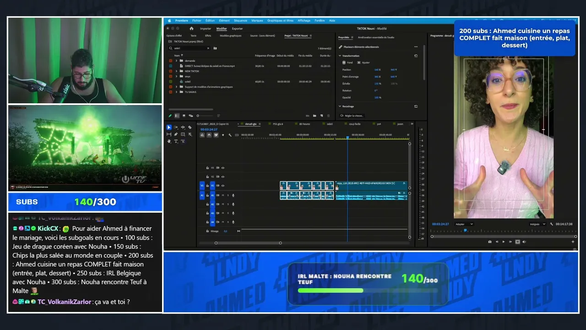Switch project panel to list view
This screenshot has height=330, width=586.
point(177,115)
